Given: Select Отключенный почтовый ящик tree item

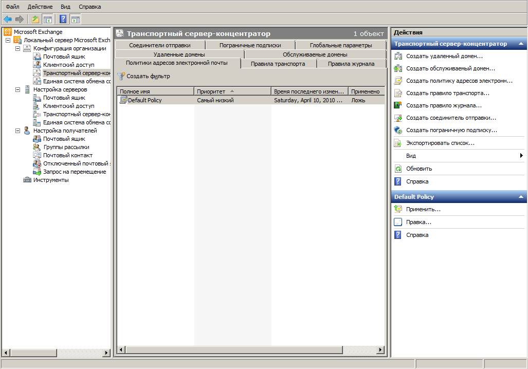Looking at the screenshot, I should click(77, 163).
